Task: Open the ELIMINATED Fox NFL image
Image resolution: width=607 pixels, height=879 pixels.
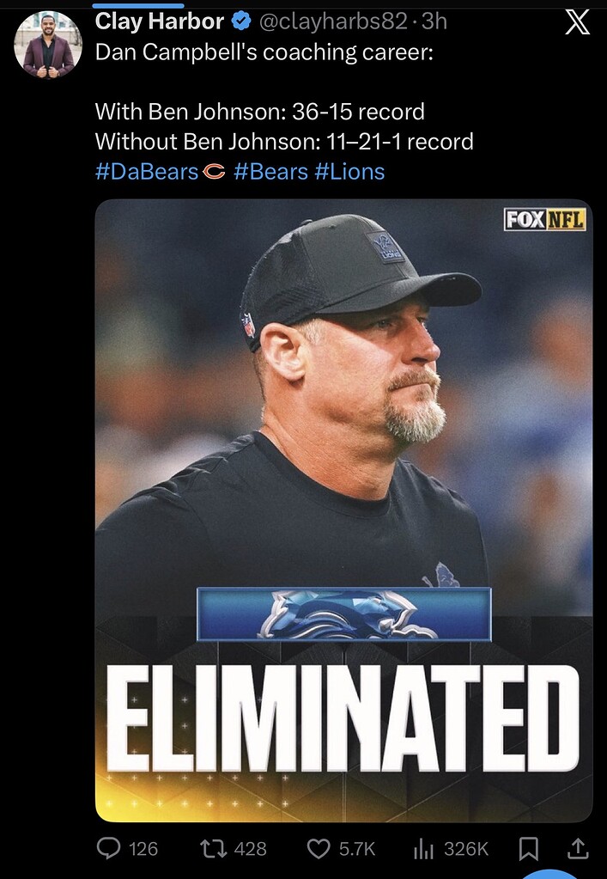Action: (x=343, y=510)
